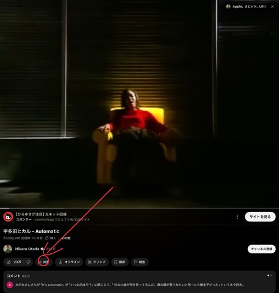Click the 共有 share button

pos(44,262)
